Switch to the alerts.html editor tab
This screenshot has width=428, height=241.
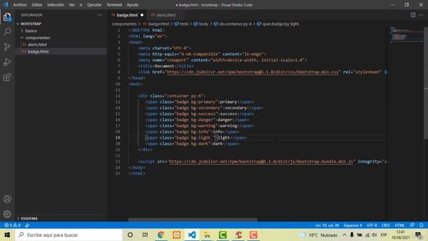166,15
